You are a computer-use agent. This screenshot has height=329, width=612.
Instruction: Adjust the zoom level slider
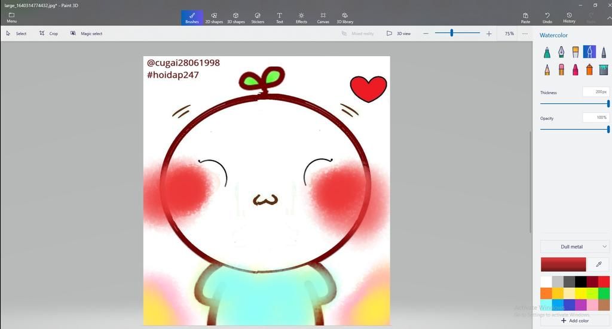(457, 33)
